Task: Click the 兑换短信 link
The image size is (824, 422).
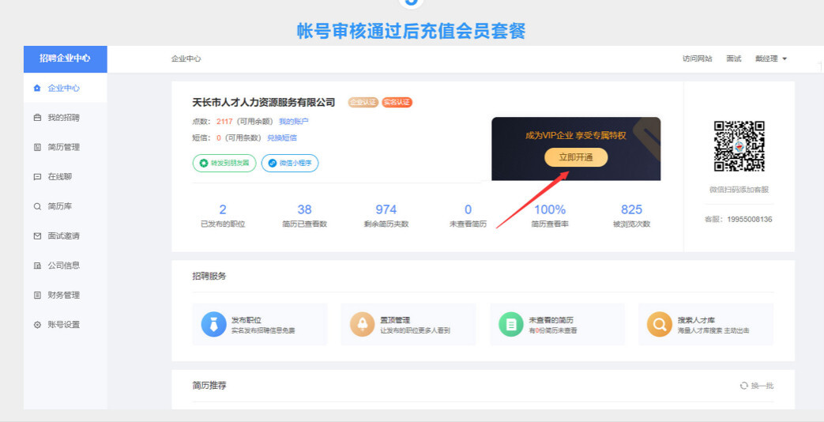Action: tap(282, 138)
